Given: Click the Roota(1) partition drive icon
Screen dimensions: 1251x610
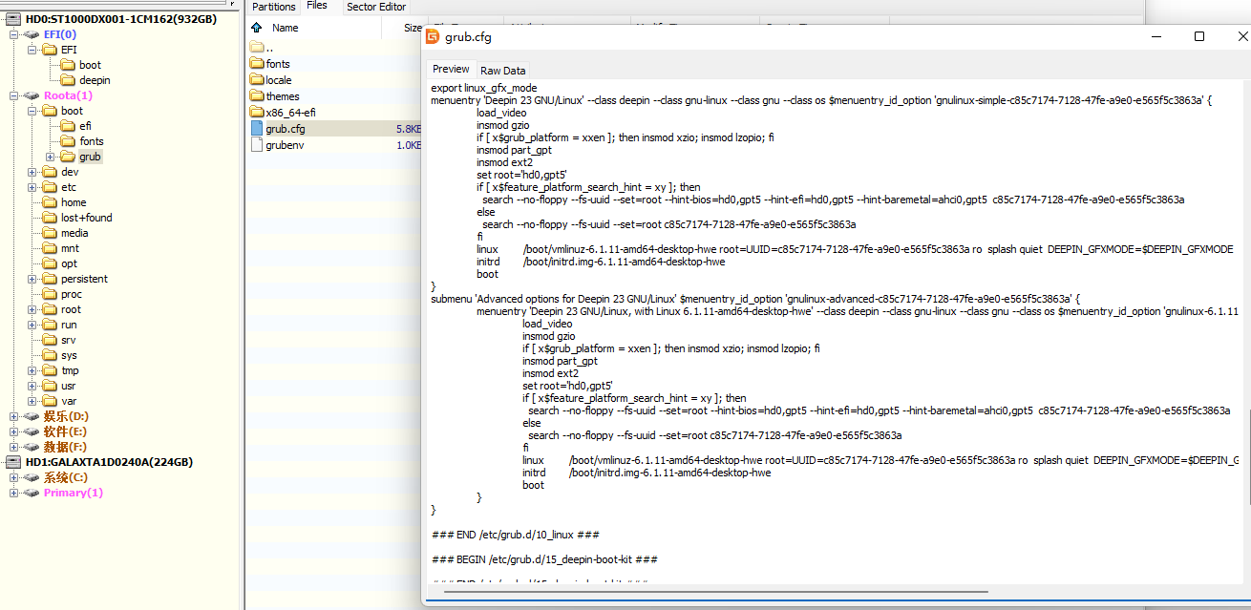Looking at the screenshot, I should pyautogui.click(x=32, y=95).
